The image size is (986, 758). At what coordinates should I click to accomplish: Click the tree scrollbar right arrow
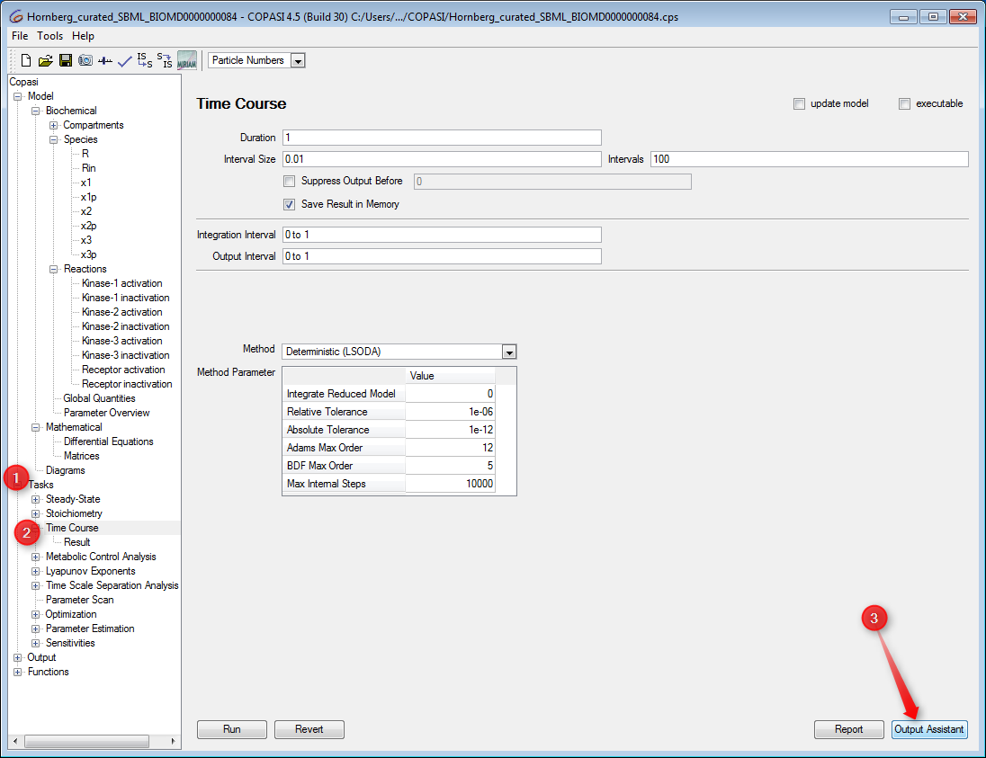(174, 742)
